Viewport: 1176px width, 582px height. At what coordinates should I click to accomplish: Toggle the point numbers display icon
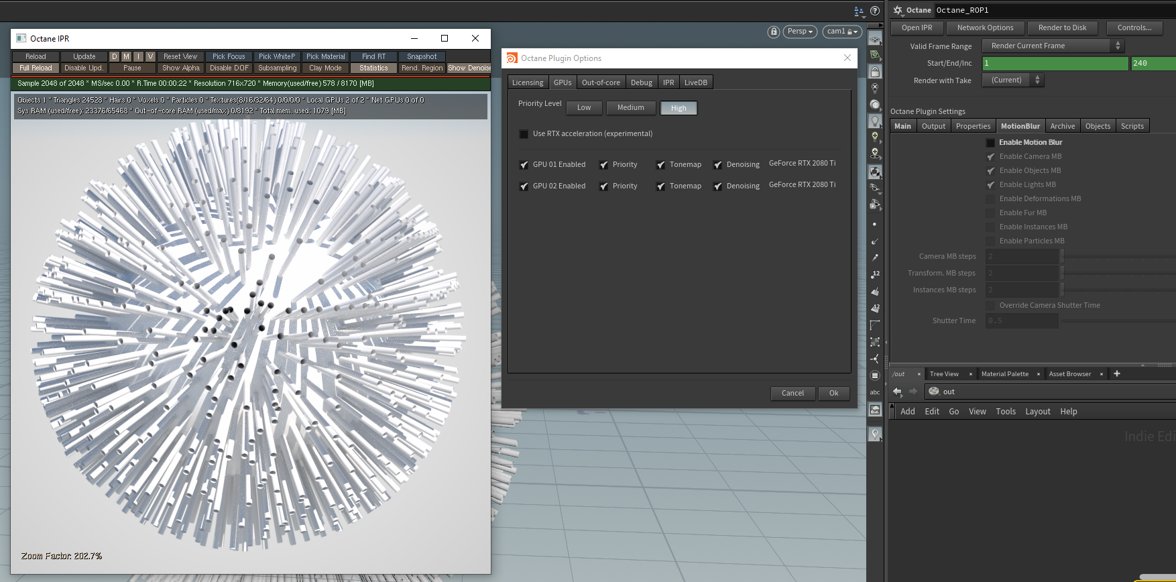tap(875, 275)
